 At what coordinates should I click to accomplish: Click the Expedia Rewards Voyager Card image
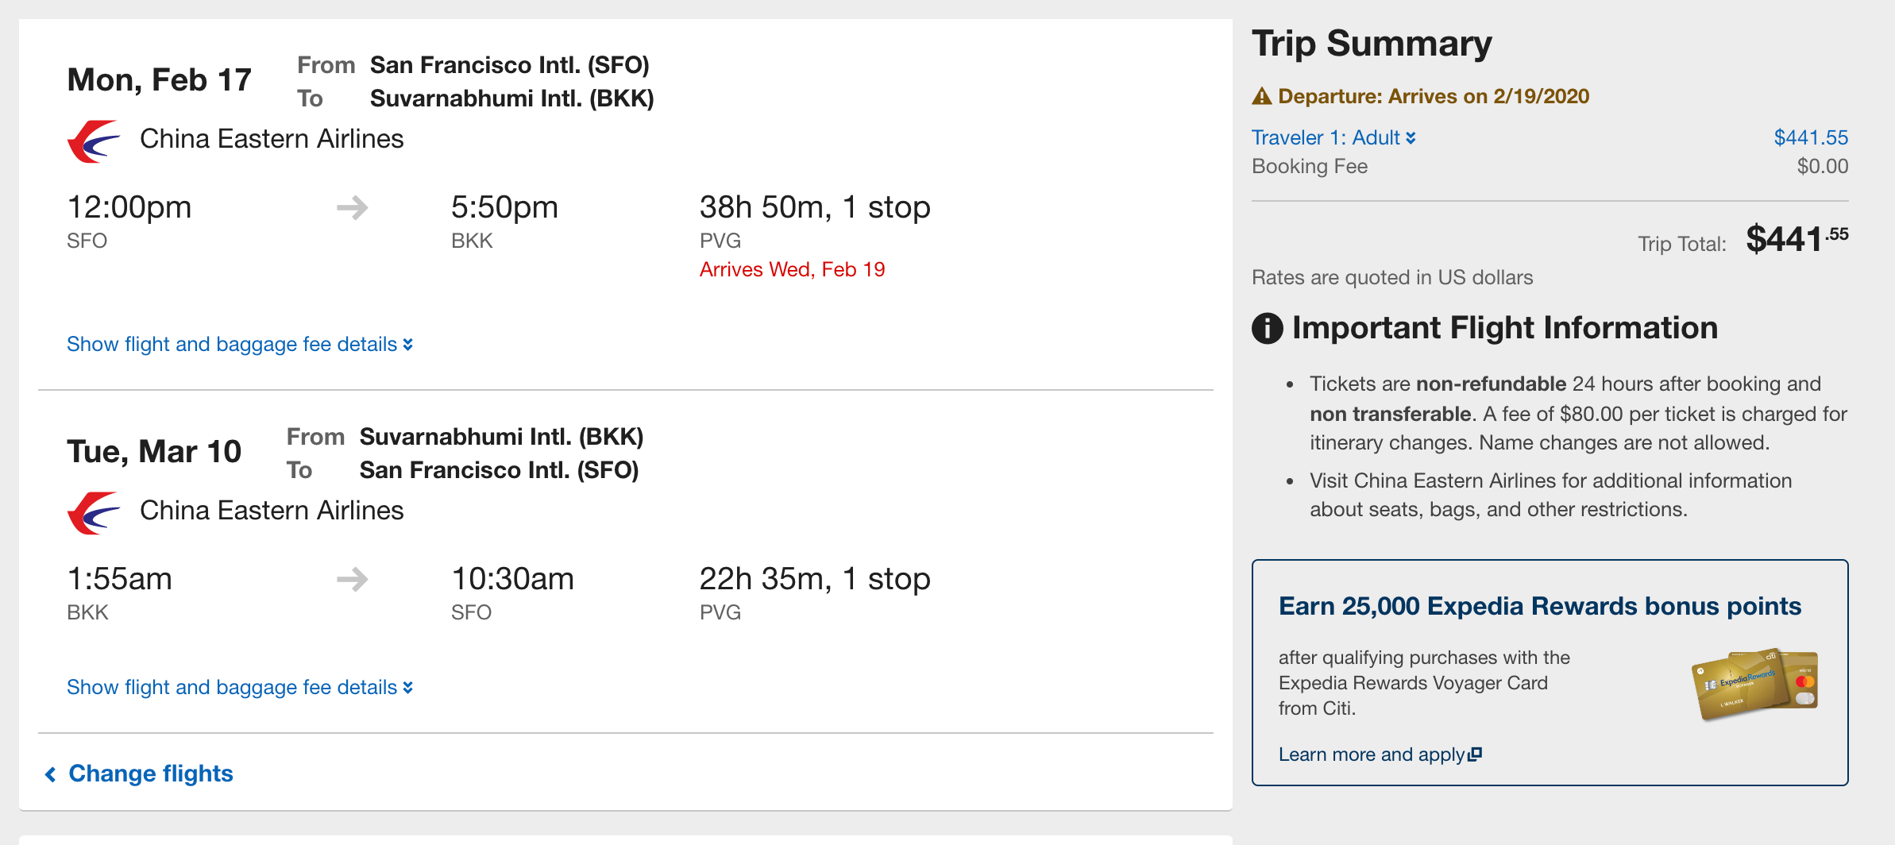1754,684
